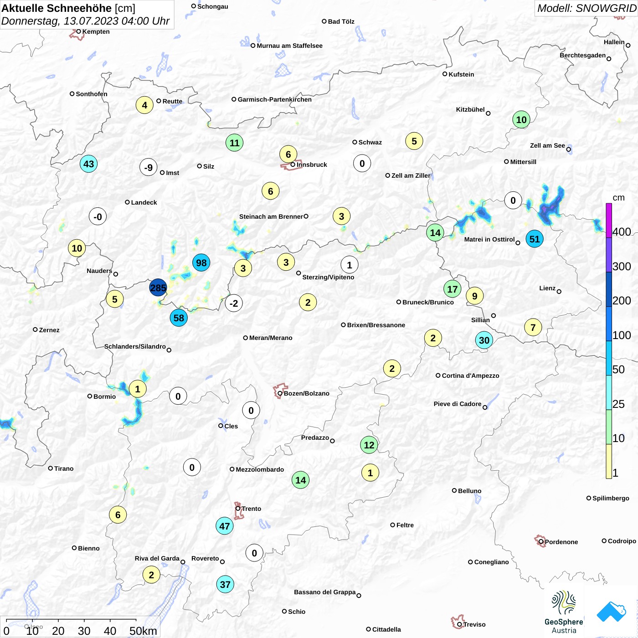Click the Garmisch-Partenkirchen label
This screenshot has width=638, height=638.
click(x=275, y=99)
